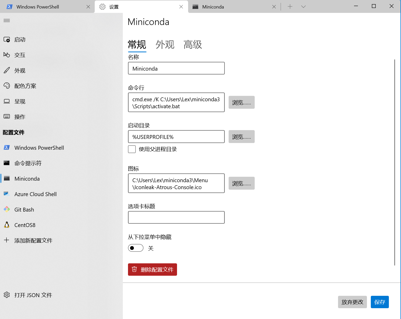Switch to the Miniconda terminal tab

[213, 7]
